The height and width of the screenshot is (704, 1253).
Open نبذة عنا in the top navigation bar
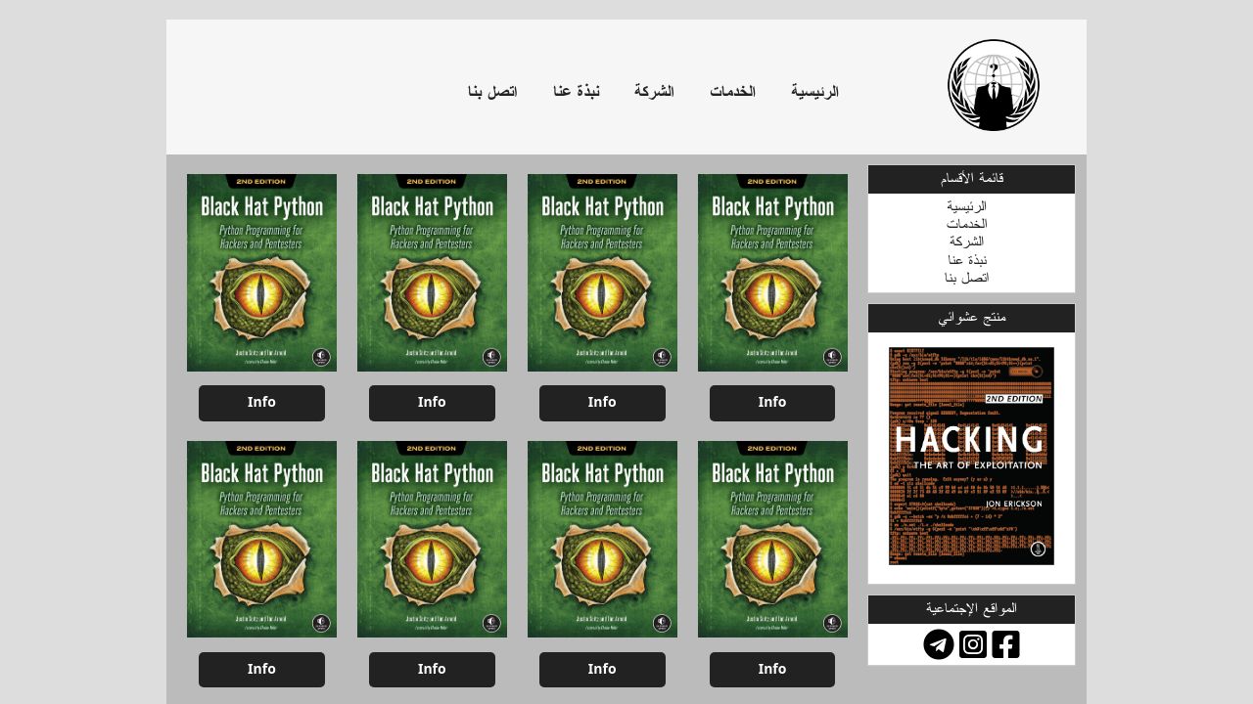(577, 91)
